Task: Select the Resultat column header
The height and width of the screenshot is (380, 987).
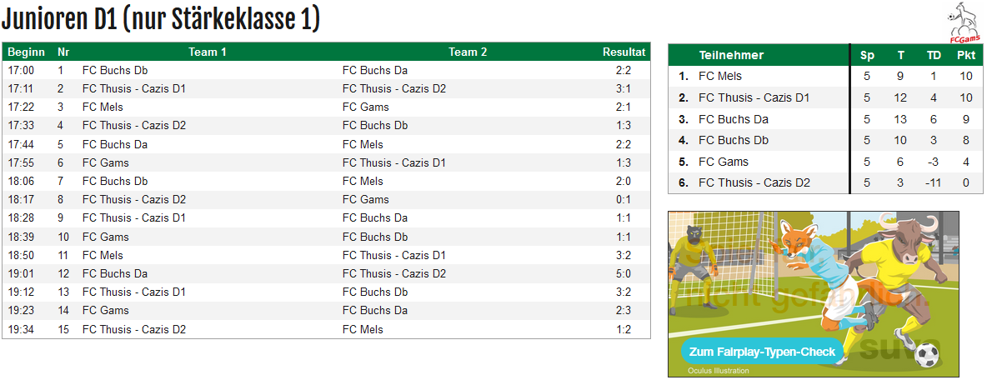Action: pos(624,52)
